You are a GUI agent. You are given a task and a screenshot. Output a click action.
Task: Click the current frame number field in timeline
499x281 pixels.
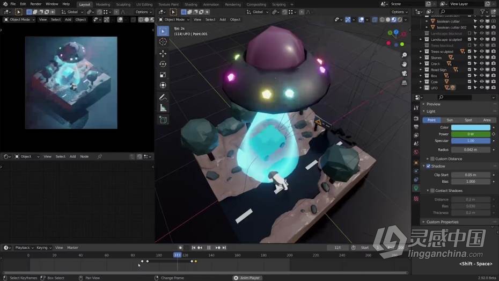[x=338, y=248]
